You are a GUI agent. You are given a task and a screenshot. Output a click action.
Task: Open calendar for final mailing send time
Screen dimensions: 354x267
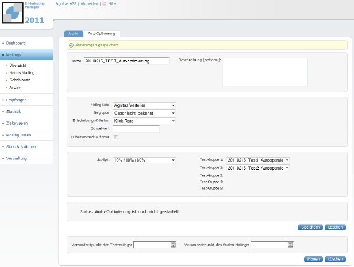[291, 245]
